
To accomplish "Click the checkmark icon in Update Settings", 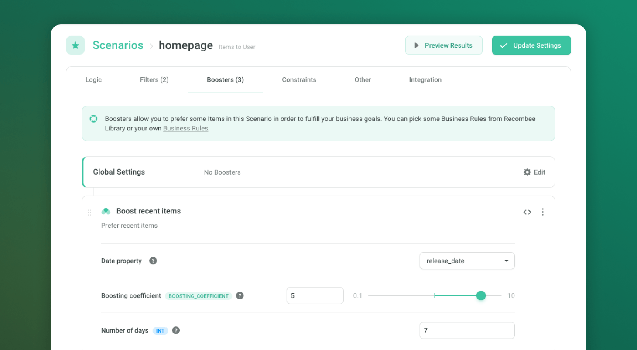I will pos(504,45).
